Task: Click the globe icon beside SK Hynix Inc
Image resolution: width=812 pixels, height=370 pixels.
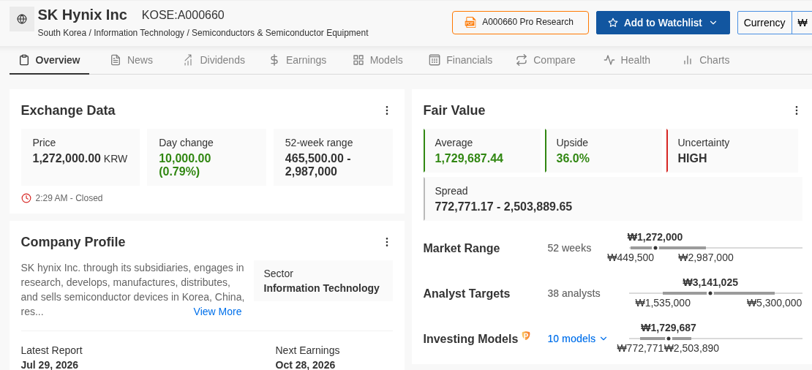Action: (22, 19)
